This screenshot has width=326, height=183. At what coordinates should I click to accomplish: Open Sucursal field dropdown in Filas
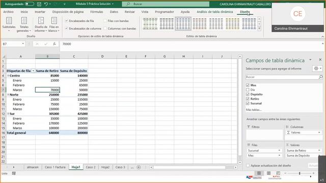click(279, 150)
